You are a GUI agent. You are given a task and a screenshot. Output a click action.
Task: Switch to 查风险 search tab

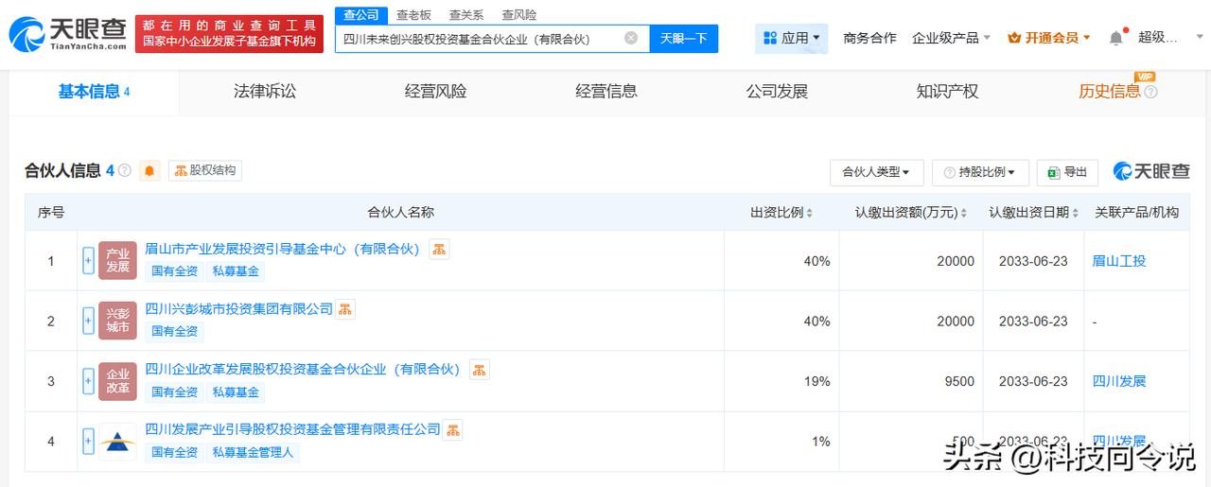[x=519, y=14]
